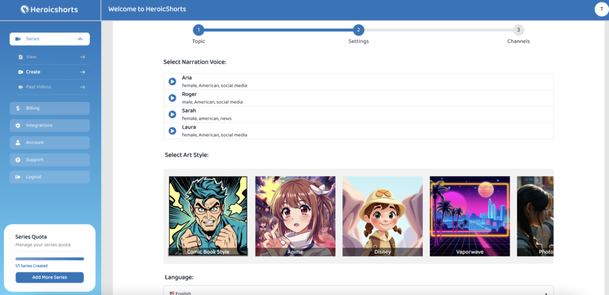Image resolution: width=609 pixels, height=295 pixels.
Task: Select the Laura voice name
Action: click(189, 127)
